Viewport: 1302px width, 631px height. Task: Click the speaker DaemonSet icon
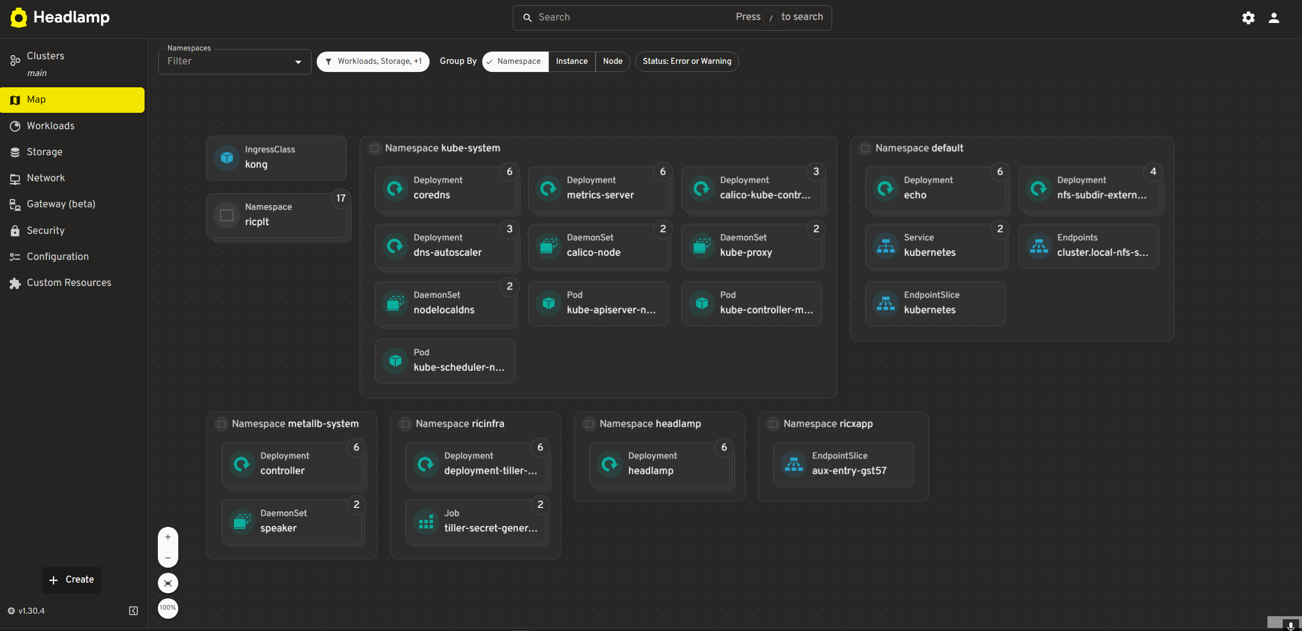coord(242,521)
